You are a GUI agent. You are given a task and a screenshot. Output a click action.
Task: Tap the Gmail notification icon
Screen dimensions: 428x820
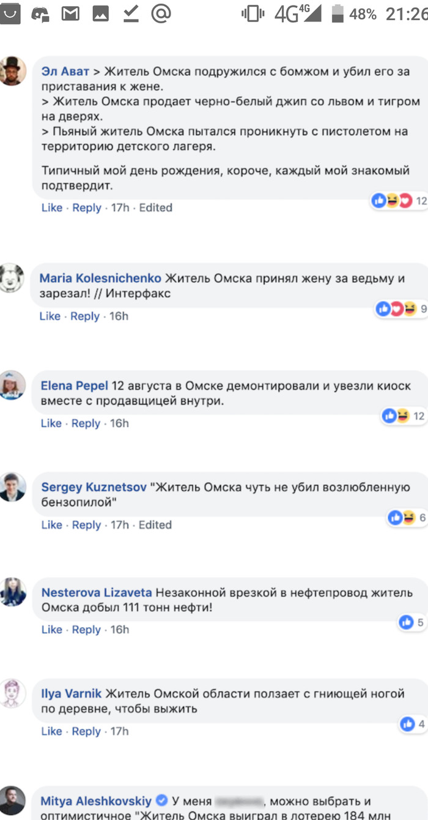pos(71,13)
